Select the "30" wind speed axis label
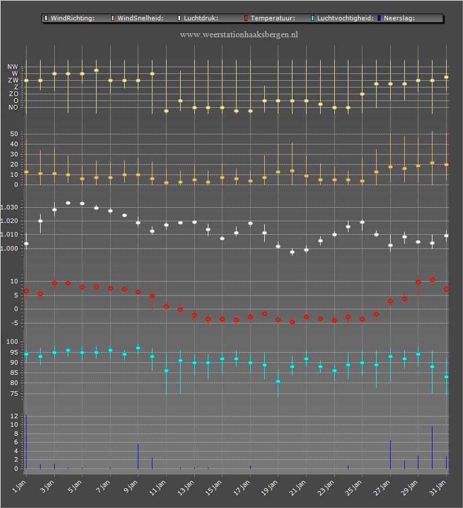Image resolution: width=463 pixels, height=508 pixels. 14,154
